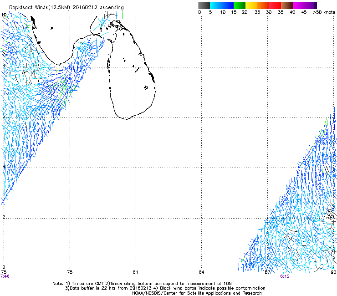
Task: Click note 'Data buffer is 22 hrs' line
Action: coord(165,288)
